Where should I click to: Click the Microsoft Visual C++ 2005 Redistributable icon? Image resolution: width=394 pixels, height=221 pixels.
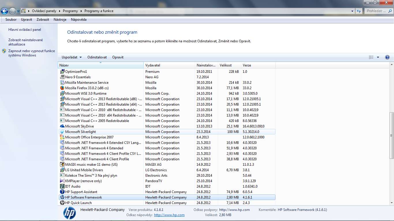pyautogui.click(x=62, y=121)
